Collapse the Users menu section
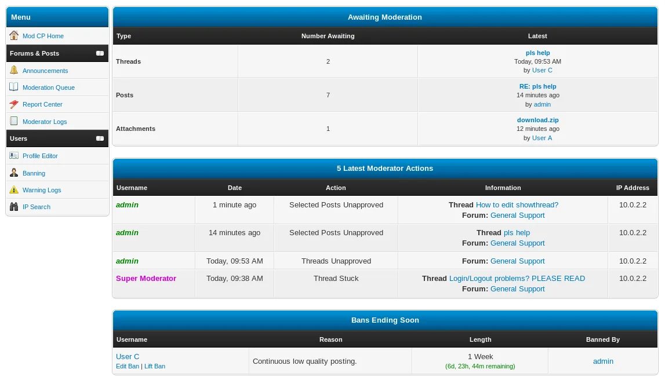The image size is (665, 380). pyautogui.click(x=100, y=138)
